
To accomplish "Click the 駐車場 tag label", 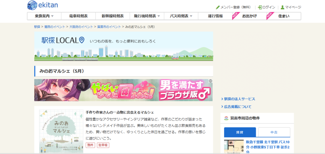I will [103, 145].
